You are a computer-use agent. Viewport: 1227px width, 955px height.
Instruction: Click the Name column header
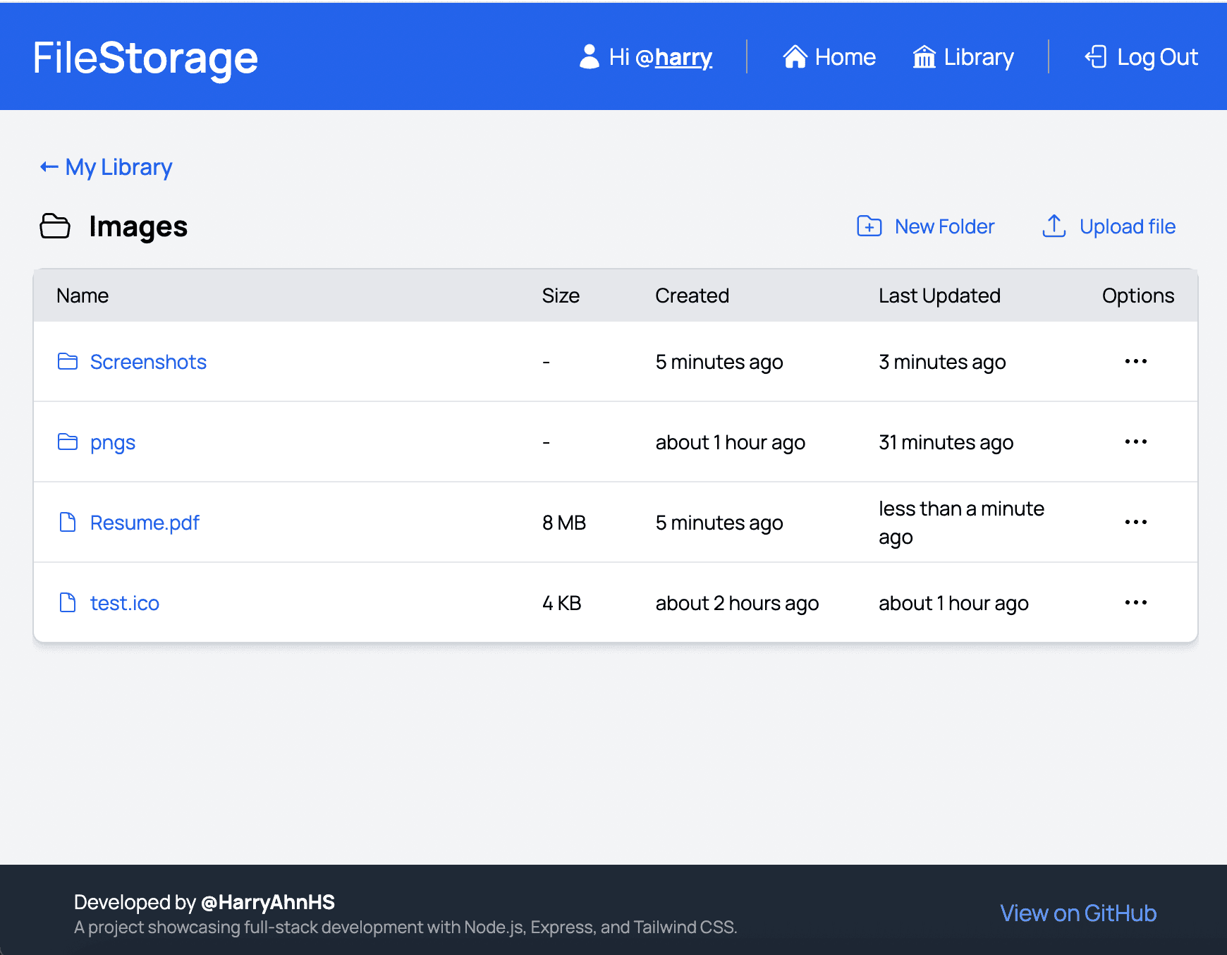(x=83, y=296)
